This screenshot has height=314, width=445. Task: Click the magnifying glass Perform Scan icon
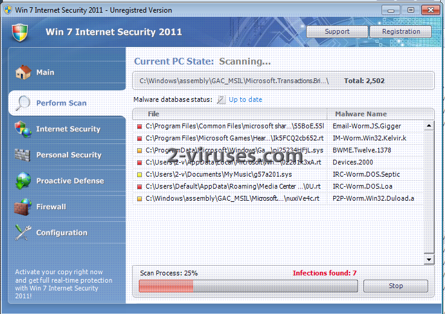tap(23, 103)
